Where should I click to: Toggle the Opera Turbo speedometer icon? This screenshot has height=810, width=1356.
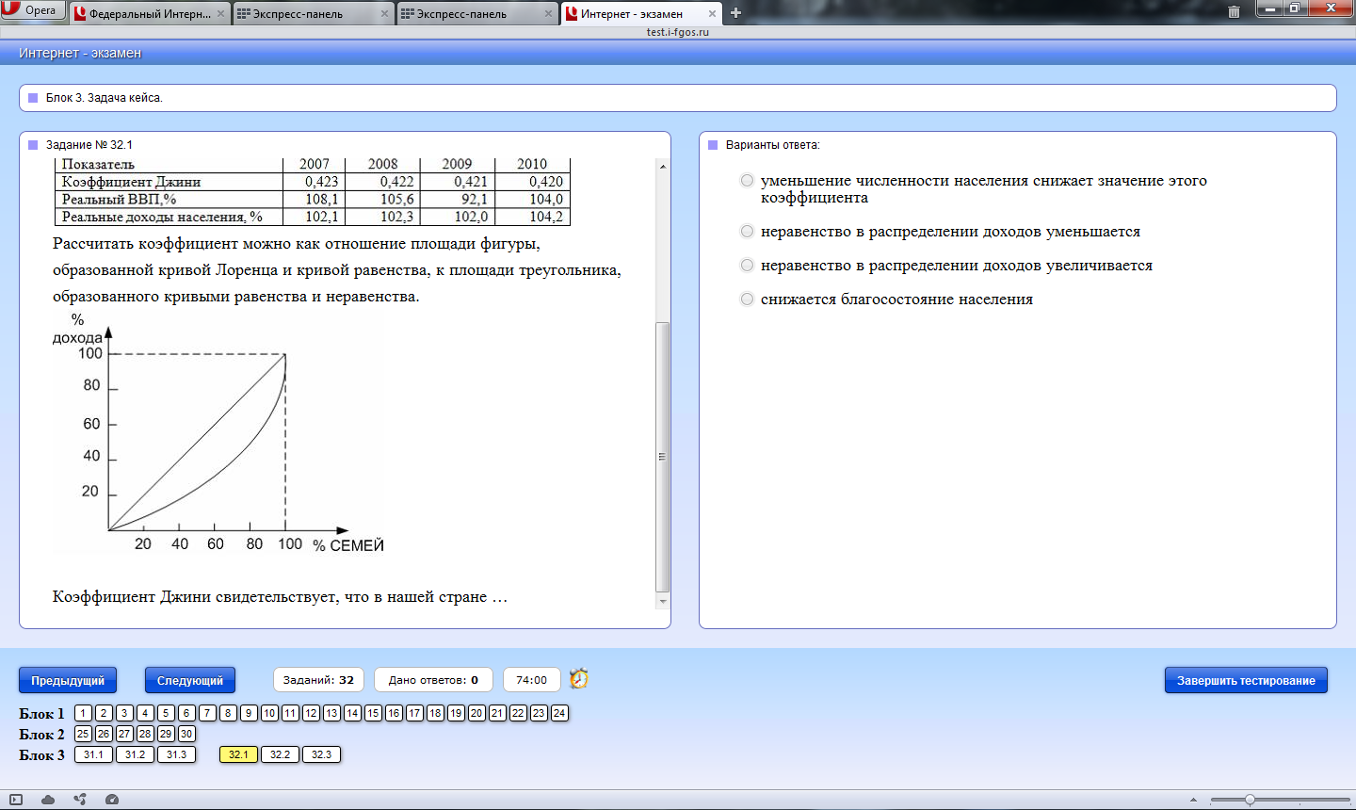click(x=112, y=800)
